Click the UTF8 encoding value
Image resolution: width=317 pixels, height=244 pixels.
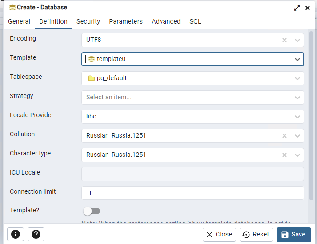click(94, 40)
